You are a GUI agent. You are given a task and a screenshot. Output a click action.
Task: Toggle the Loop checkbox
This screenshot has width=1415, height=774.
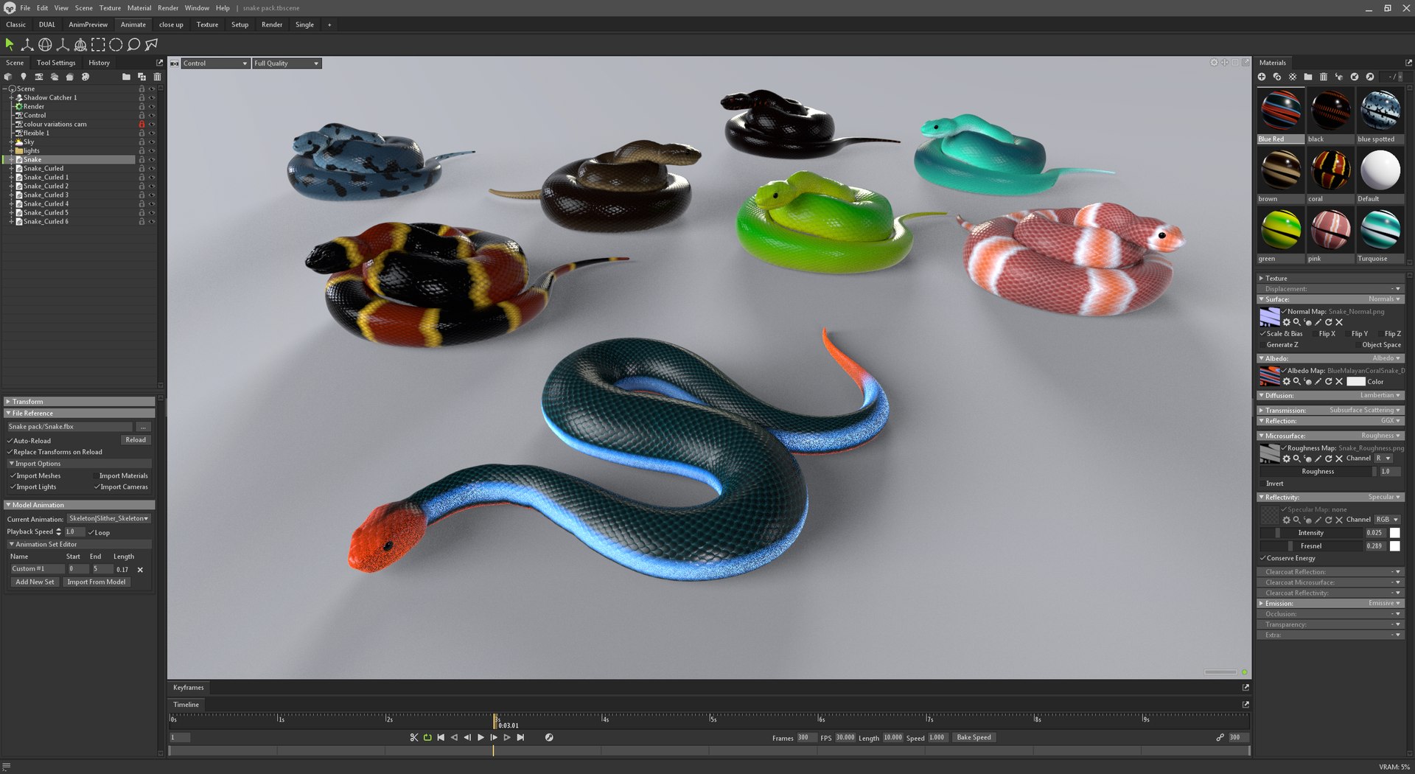click(91, 532)
